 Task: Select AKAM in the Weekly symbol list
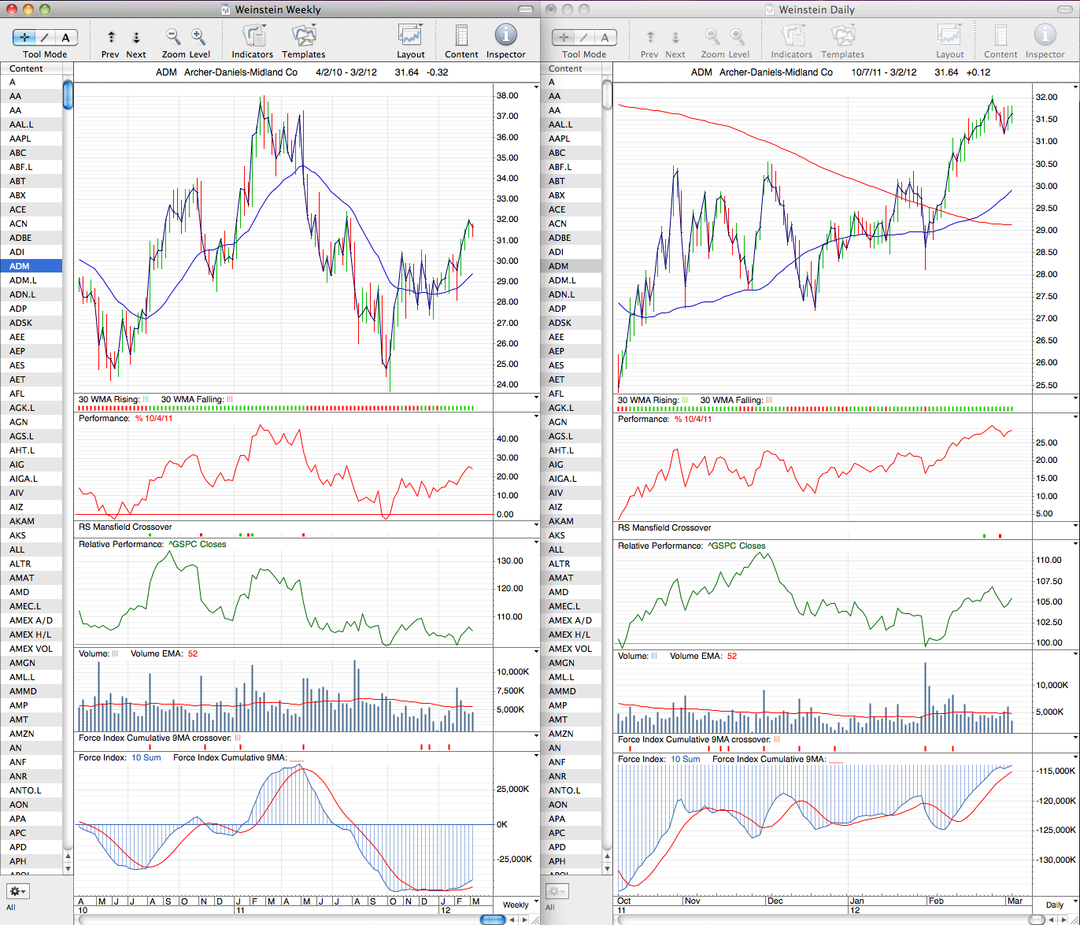[x=31, y=521]
